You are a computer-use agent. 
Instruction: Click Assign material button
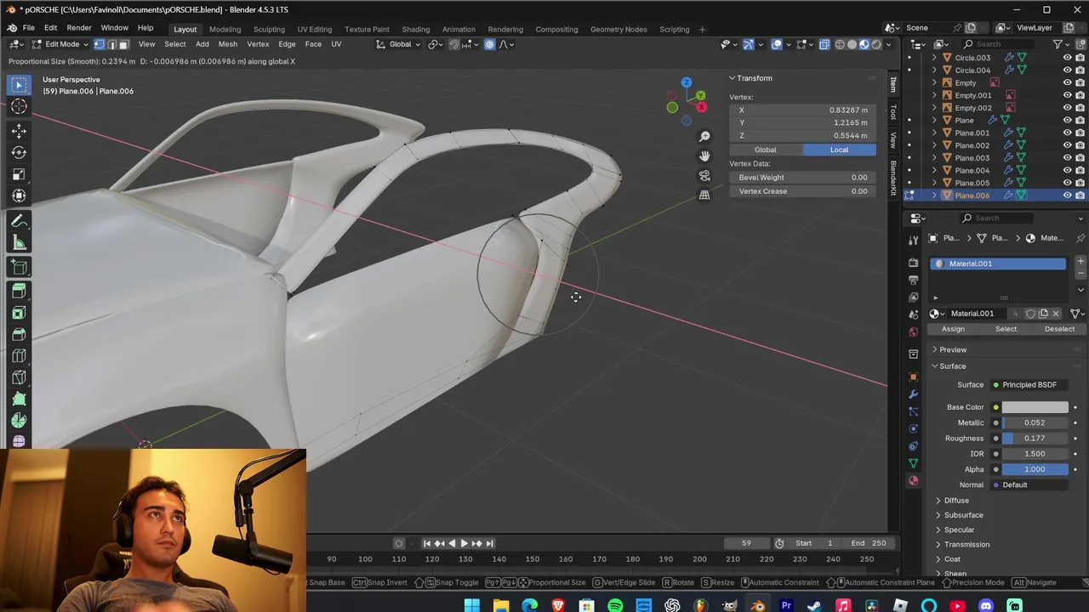coord(953,329)
